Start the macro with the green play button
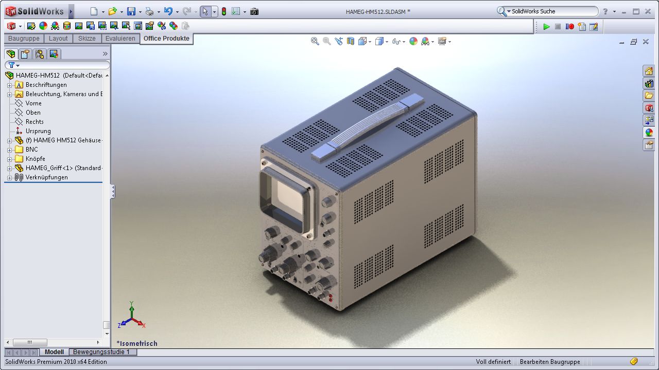This screenshot has height=370, width=659. 546,26
